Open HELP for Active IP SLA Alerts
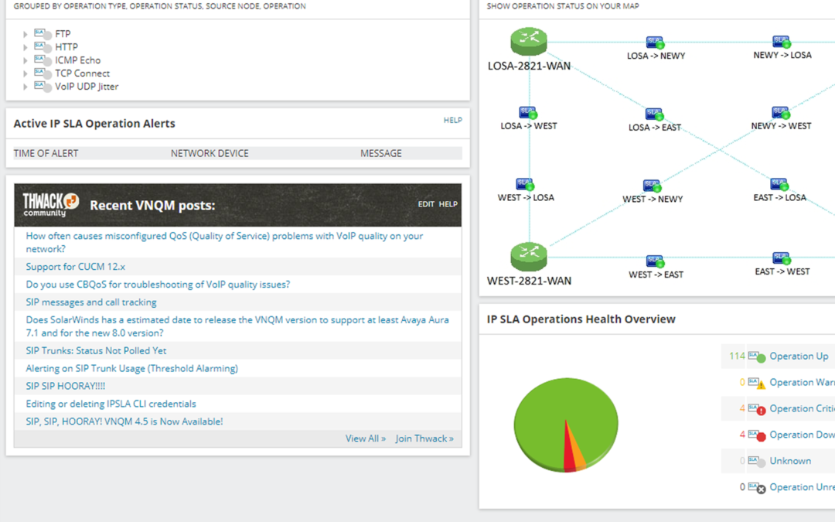The width and height of the screenshot is (835, 522). (452, 121)
